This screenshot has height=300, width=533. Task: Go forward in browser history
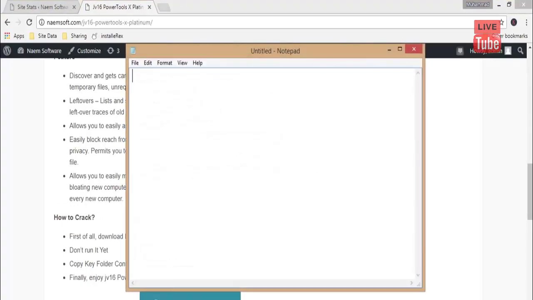coord(18,22)
